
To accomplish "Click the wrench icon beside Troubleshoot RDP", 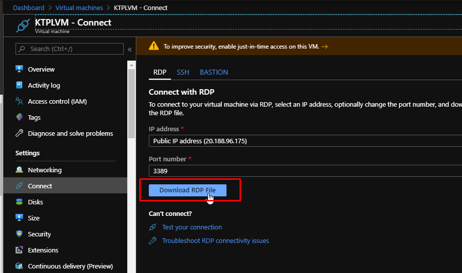I will 153,240.
